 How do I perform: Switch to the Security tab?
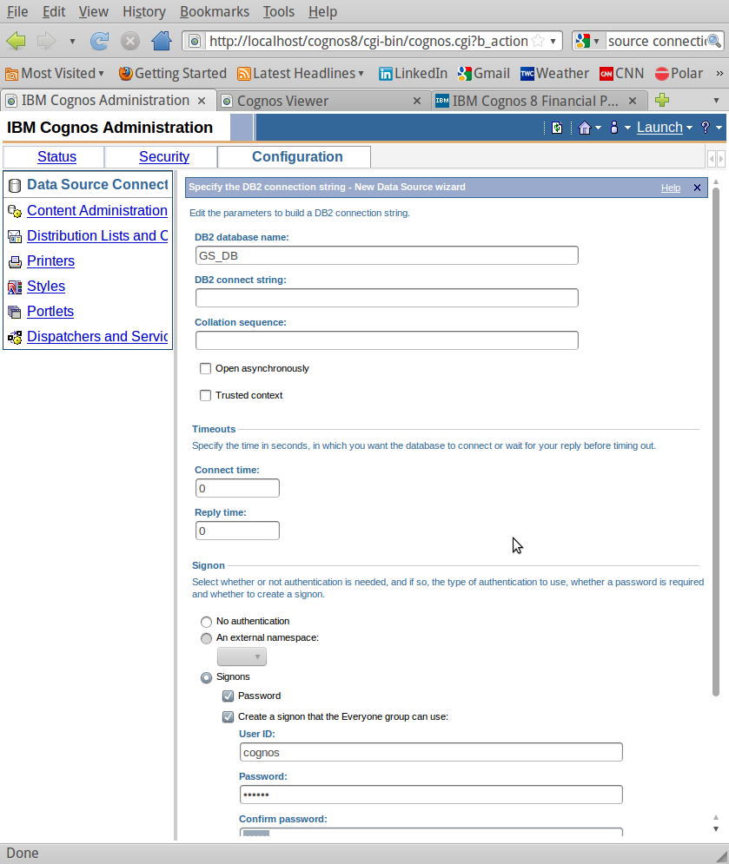pos(163,157)
